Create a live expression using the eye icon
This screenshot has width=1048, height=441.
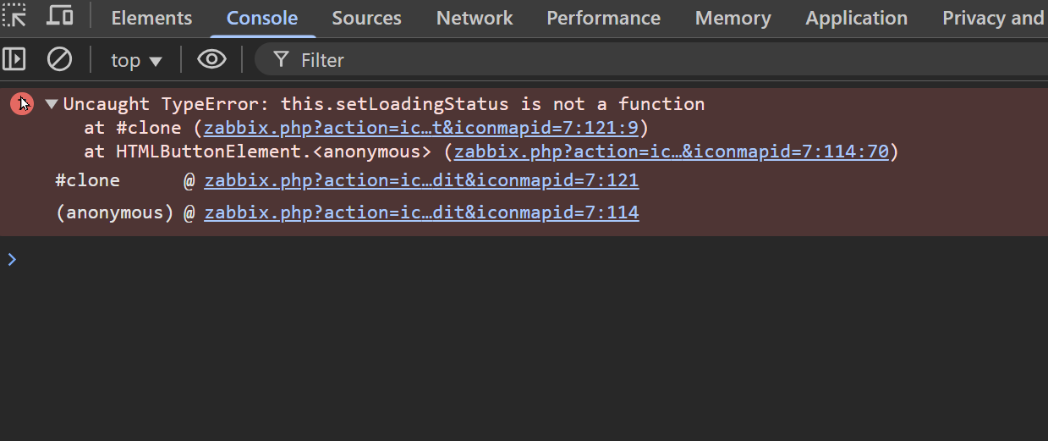pos(211,59)
